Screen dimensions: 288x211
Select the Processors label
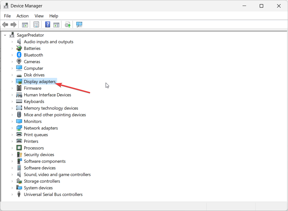tap(34, 148)
